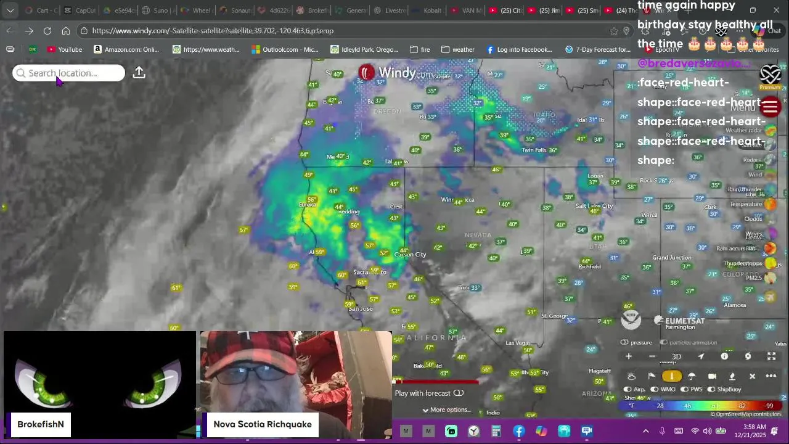Click the browser address bar URL
The width and height of the screenshot is (789, 444).
[213, 30]
